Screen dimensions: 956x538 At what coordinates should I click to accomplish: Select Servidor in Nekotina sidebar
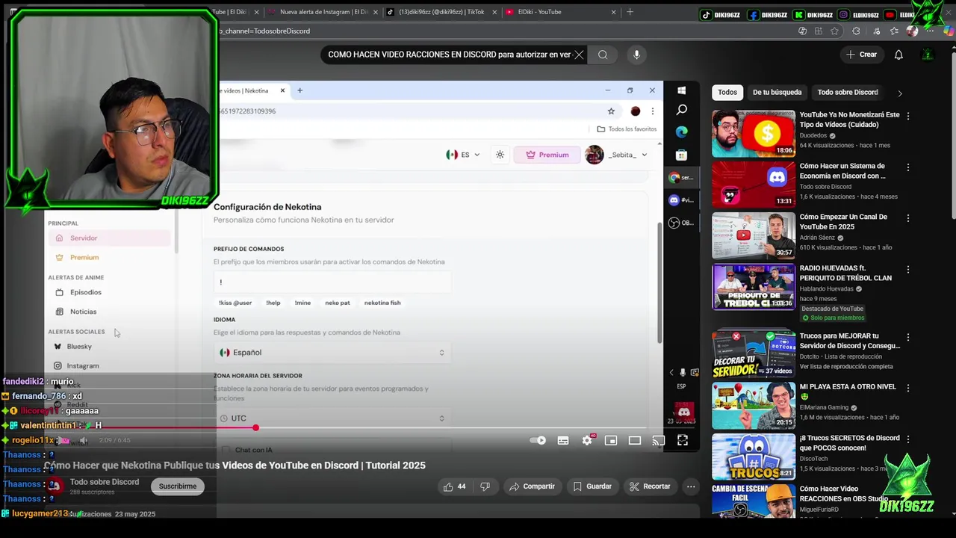(110, 238)
